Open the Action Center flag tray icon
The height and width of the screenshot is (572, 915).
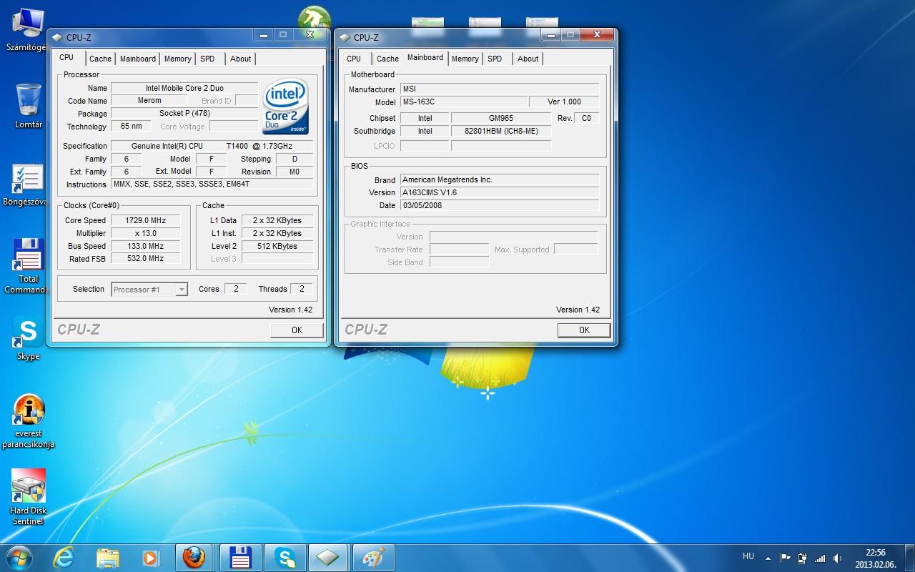click(x=785, y=558)
